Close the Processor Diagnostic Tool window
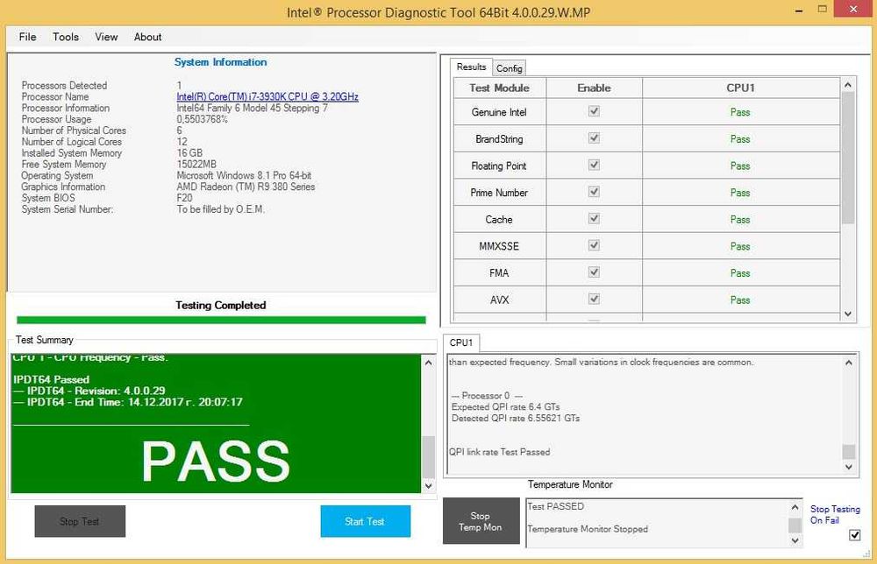Image resolution: width=877 pixels, height=564 pixels. (x=853, y=9)
